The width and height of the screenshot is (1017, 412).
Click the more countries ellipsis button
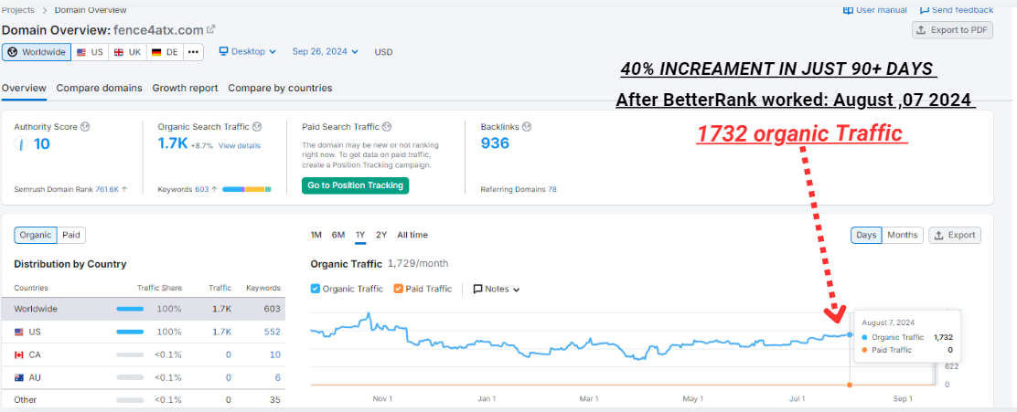pyautogui.click(x=193, y=52)
